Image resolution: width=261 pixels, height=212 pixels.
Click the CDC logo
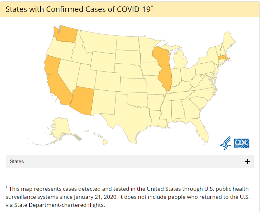click(242, 143)
